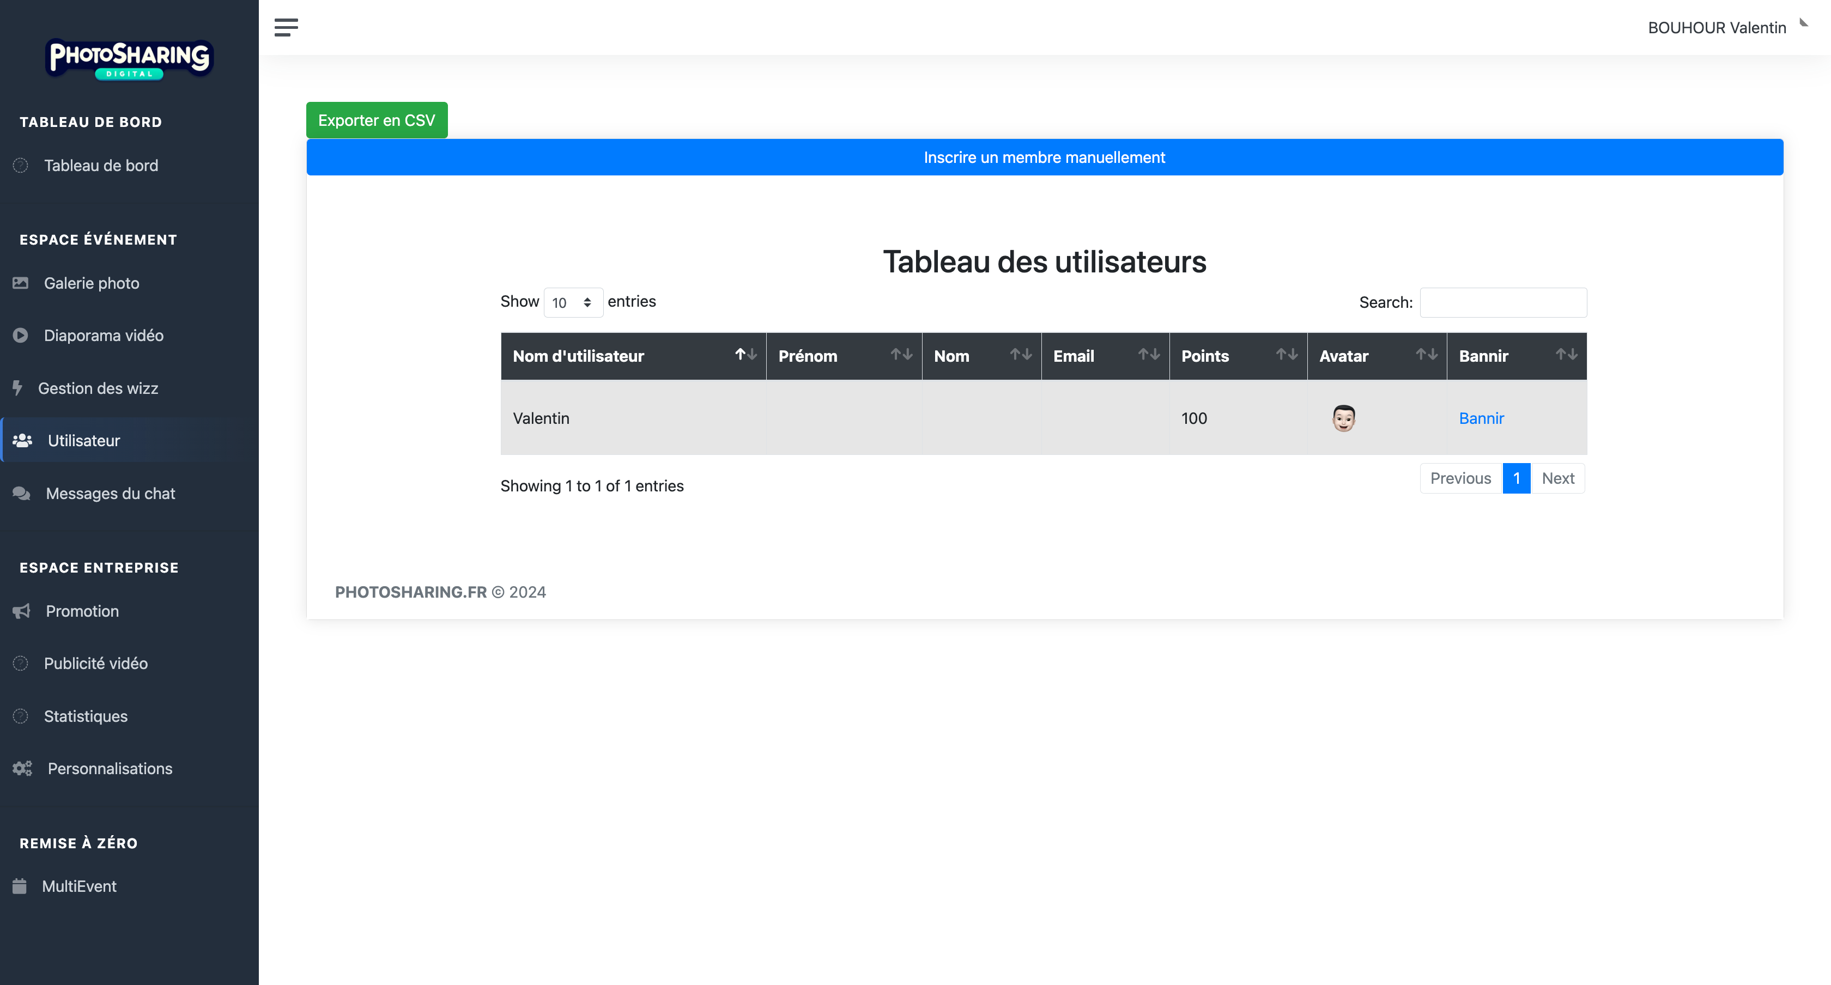Click Inscrire un membre manuellement button
This screenshot has width=1831, height=985.
pos(1044,157)
